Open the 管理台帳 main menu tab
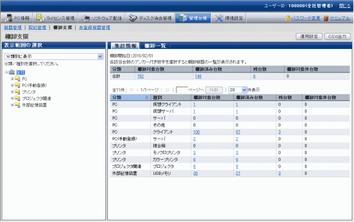 tap(193, 18)
